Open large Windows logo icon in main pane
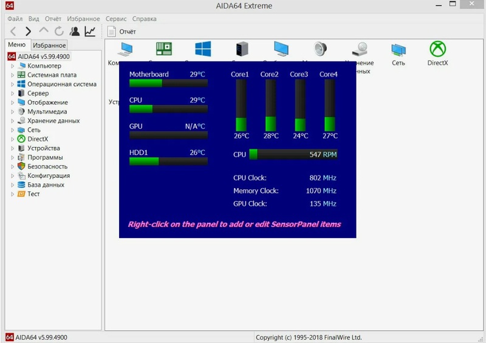486x343 pixels. pos(203,49)
